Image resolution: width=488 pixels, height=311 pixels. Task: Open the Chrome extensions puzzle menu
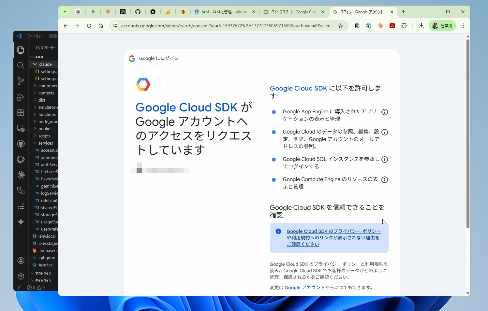pos(404,26)
